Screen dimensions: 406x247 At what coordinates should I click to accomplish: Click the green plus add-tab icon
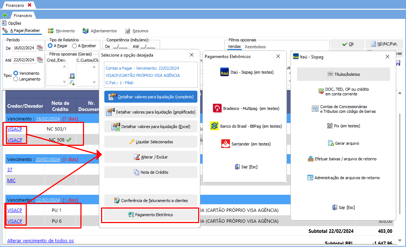4,15
